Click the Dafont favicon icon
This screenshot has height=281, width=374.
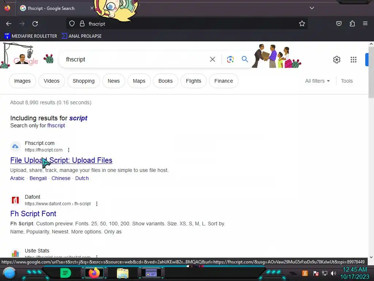tap(15, 200)
